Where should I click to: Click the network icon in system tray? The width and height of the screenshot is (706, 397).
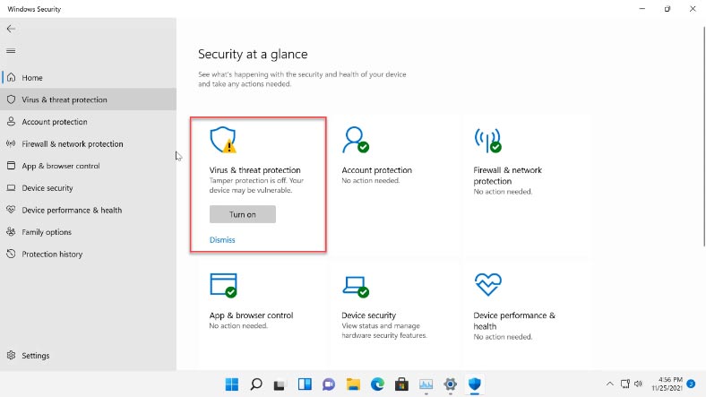[625, 384]
